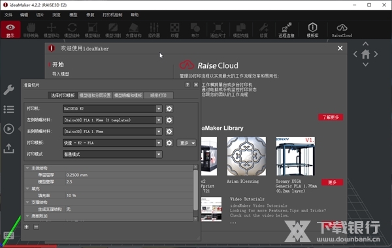Open the 浏览 menu
The width and height of the screenshot is (392, 248).
point(56,15)
